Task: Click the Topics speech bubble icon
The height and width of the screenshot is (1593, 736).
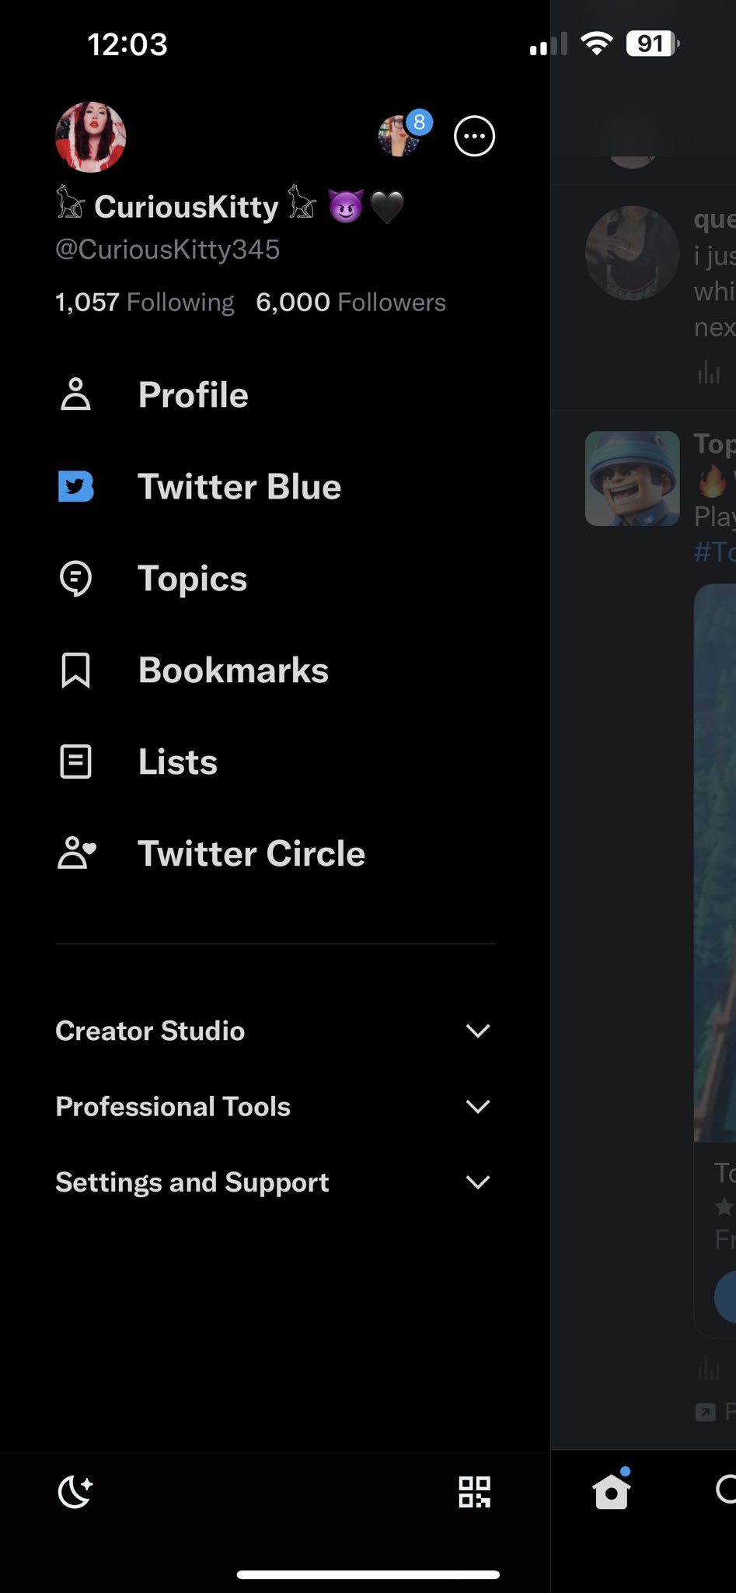Action: tap(75, 579)
